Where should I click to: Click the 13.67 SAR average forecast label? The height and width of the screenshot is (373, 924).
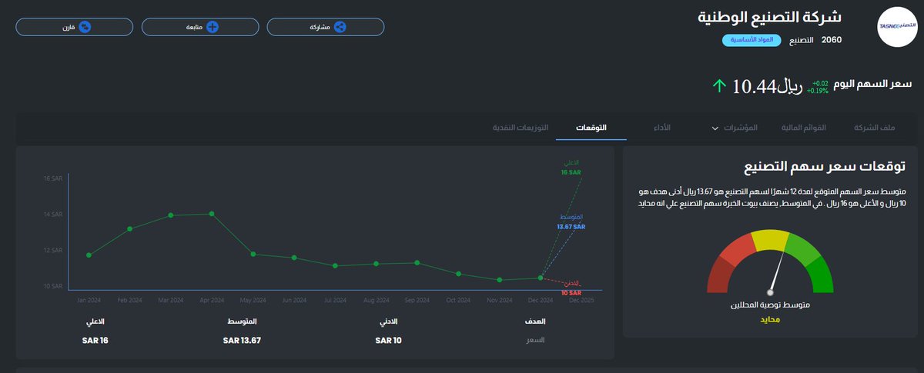[572, 227]
